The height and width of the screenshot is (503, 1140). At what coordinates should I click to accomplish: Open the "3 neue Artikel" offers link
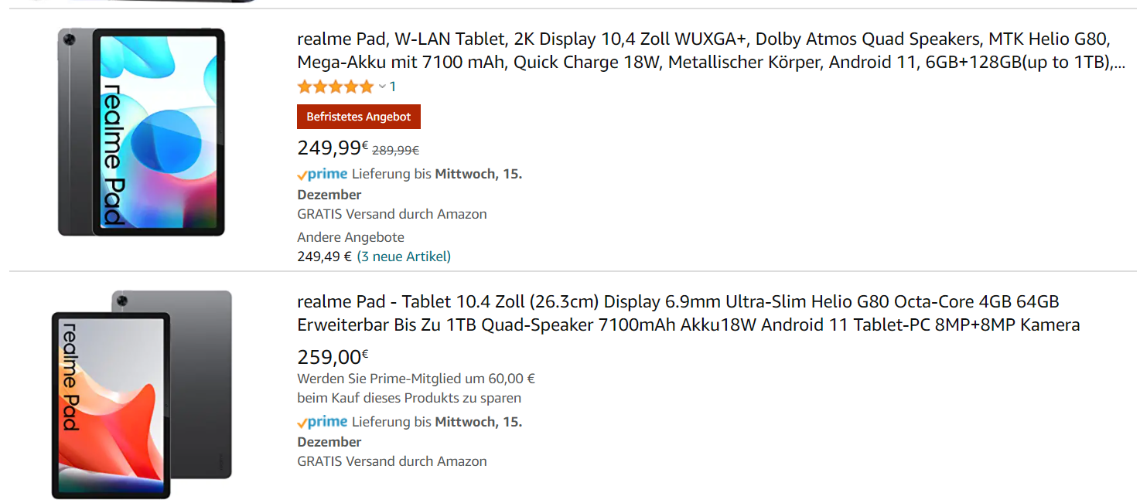tap(404, 257)
